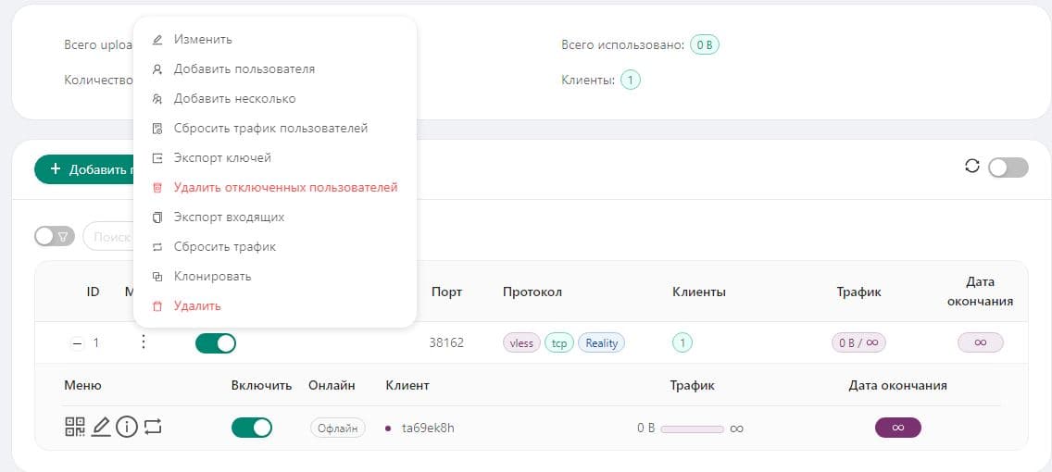Show QR code for client ta69ek8h
The height and width of the screenshot is (472, 1052).
74,427
